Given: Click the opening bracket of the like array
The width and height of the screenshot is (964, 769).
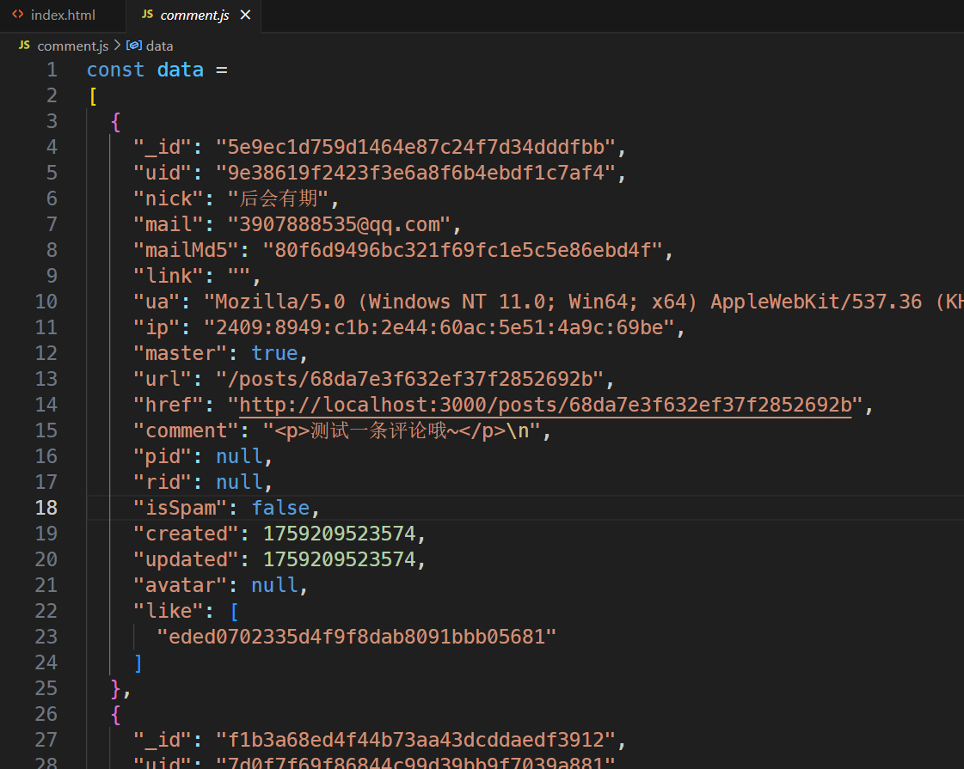Looking at the screenshot, I should (x=234, y=611).
